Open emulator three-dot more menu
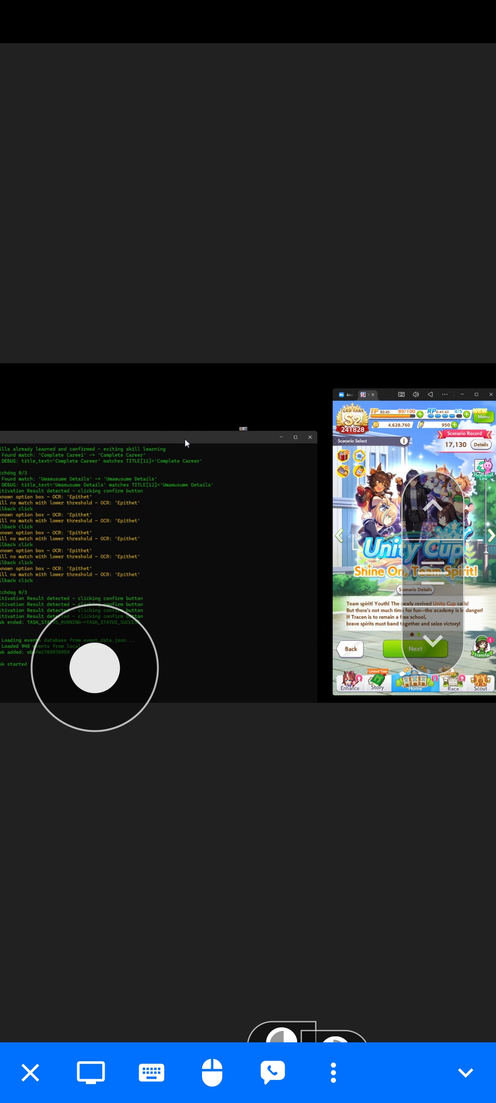 tap(445, 394)
